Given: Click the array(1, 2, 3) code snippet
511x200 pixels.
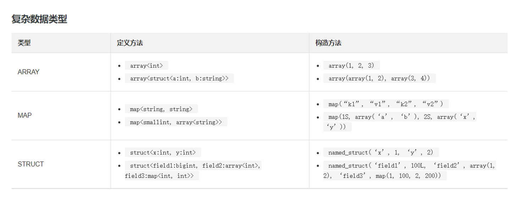Looking at the screenshot, I should pos(351,66).
